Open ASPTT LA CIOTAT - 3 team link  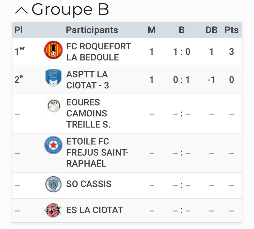tap(87, 80)
